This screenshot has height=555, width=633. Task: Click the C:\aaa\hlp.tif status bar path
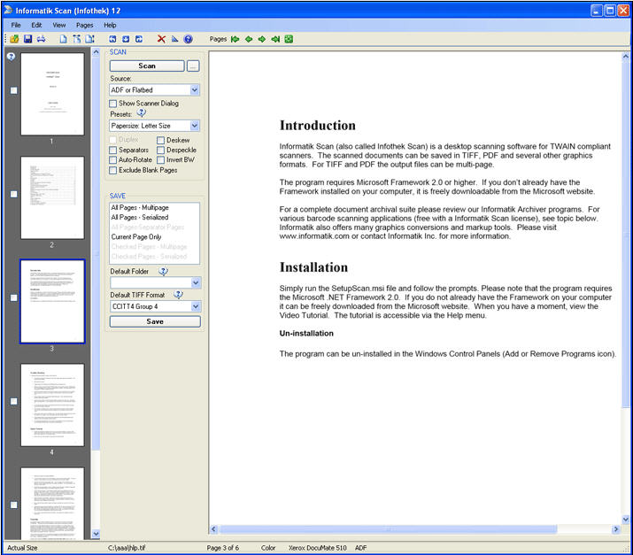tap(127, 548)
